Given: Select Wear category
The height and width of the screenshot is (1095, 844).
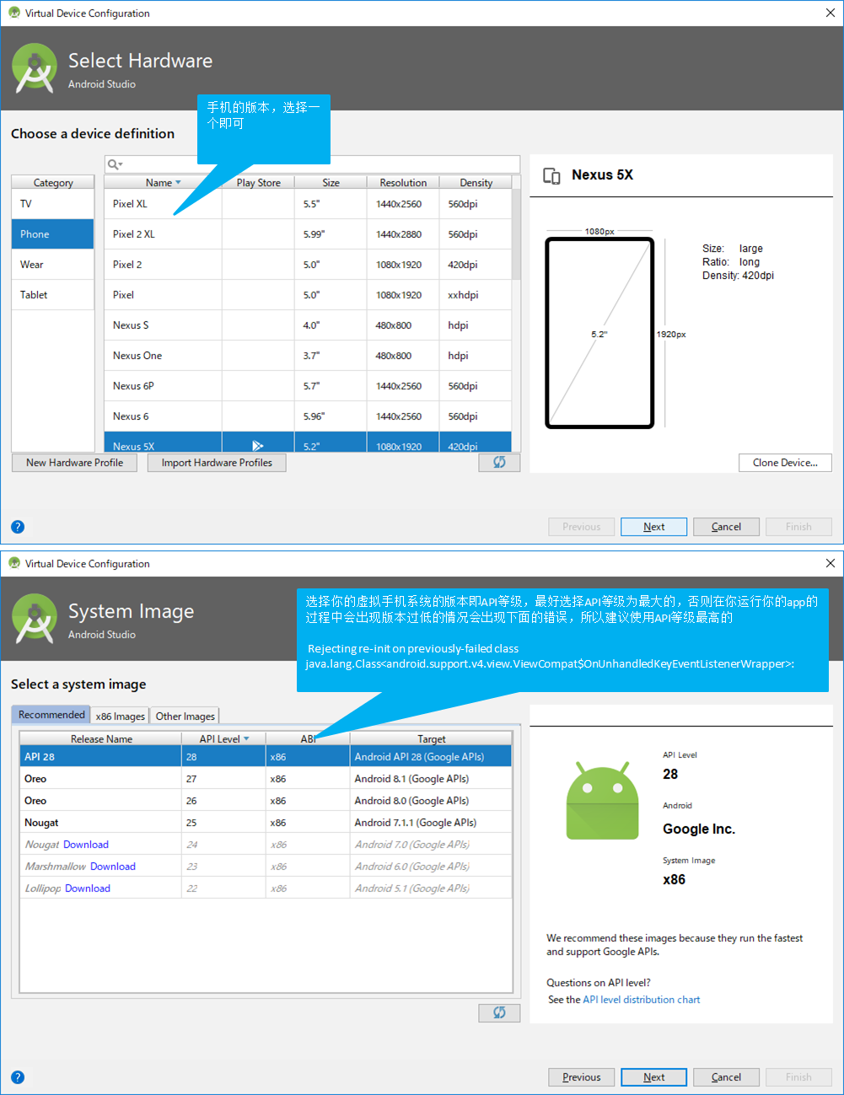Looking at the screenshot, I should point(52,265).
